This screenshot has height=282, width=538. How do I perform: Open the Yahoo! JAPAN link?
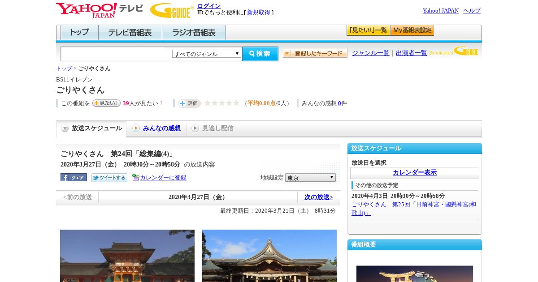(x=441, y=11)
